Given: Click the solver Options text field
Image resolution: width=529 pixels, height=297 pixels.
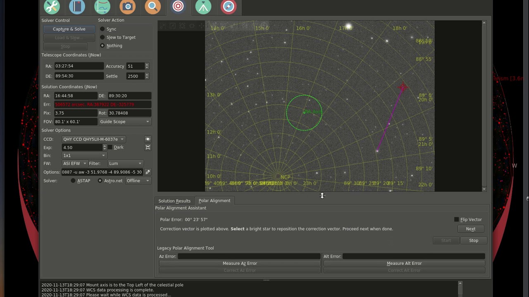Looking at the screenshot, I should coord(102,172).
